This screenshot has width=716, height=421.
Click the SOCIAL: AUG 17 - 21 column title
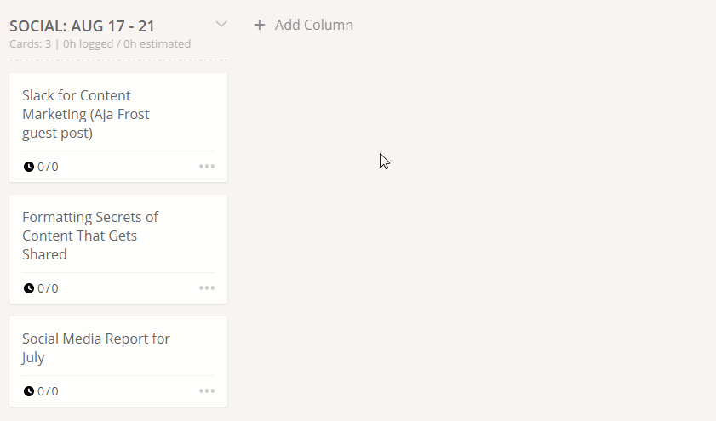(82, 26)
